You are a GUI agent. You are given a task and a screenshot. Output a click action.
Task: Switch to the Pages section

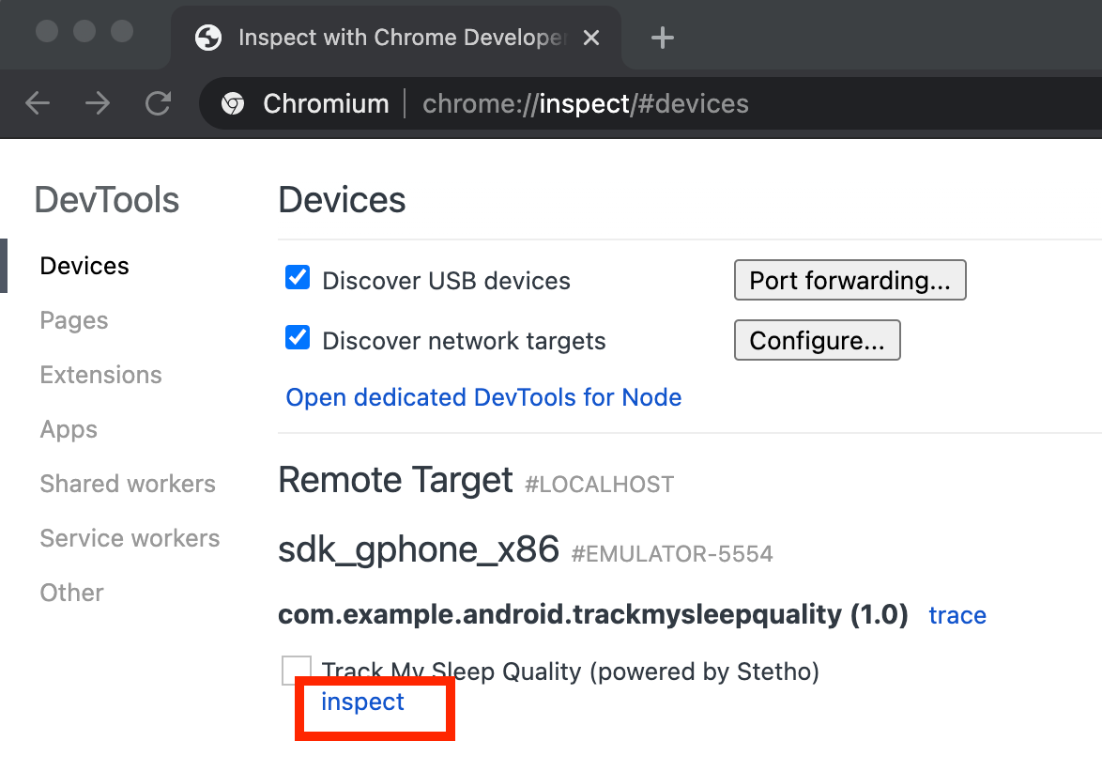pos(73,320)
